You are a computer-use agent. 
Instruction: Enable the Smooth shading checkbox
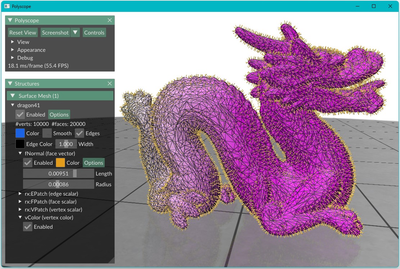point(47,133)
